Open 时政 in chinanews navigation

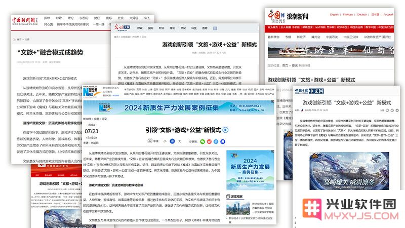click(x=59, y=18)
